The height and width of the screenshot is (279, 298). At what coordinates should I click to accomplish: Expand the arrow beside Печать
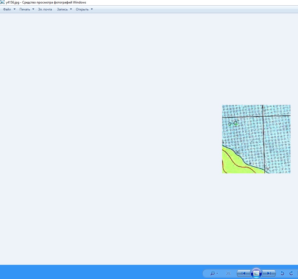point(33,9)
